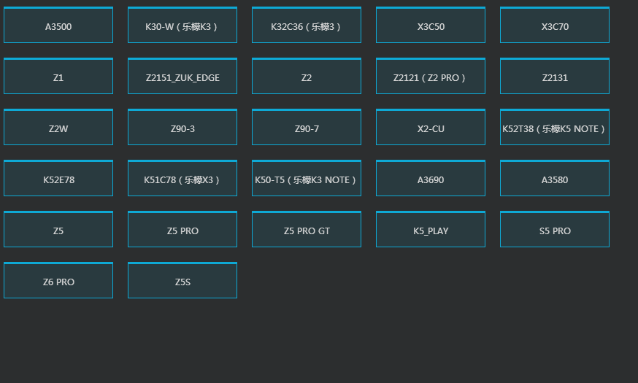Select the S5 PRO model
Image resolution: width=638 pixels, height=383 pixels.
555,229
